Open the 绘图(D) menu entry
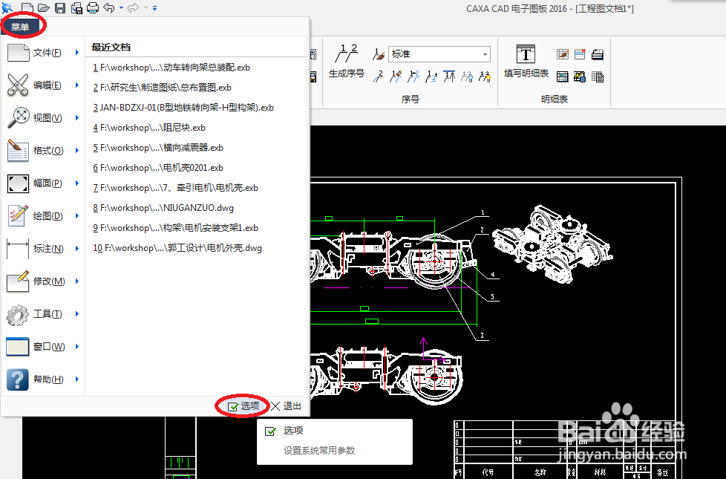The height and width of the screenshot is (479, 726). (x=42, y=216)
